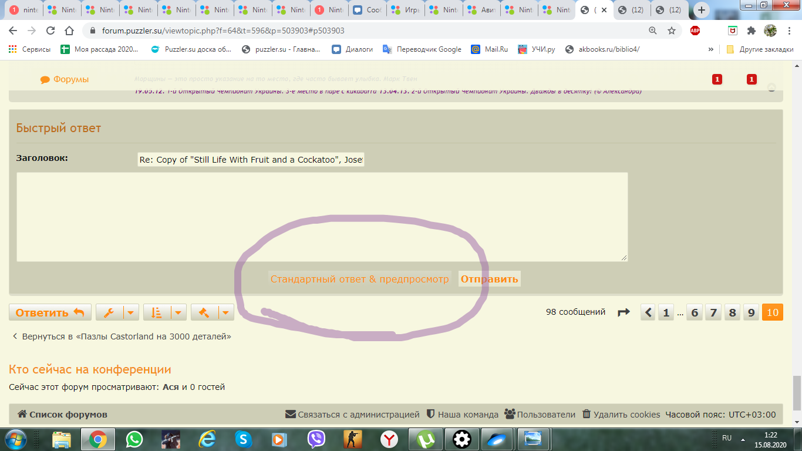The image size is (802, 451).
Task: Click the topic tools wrench icon
Action: point(109,312)
